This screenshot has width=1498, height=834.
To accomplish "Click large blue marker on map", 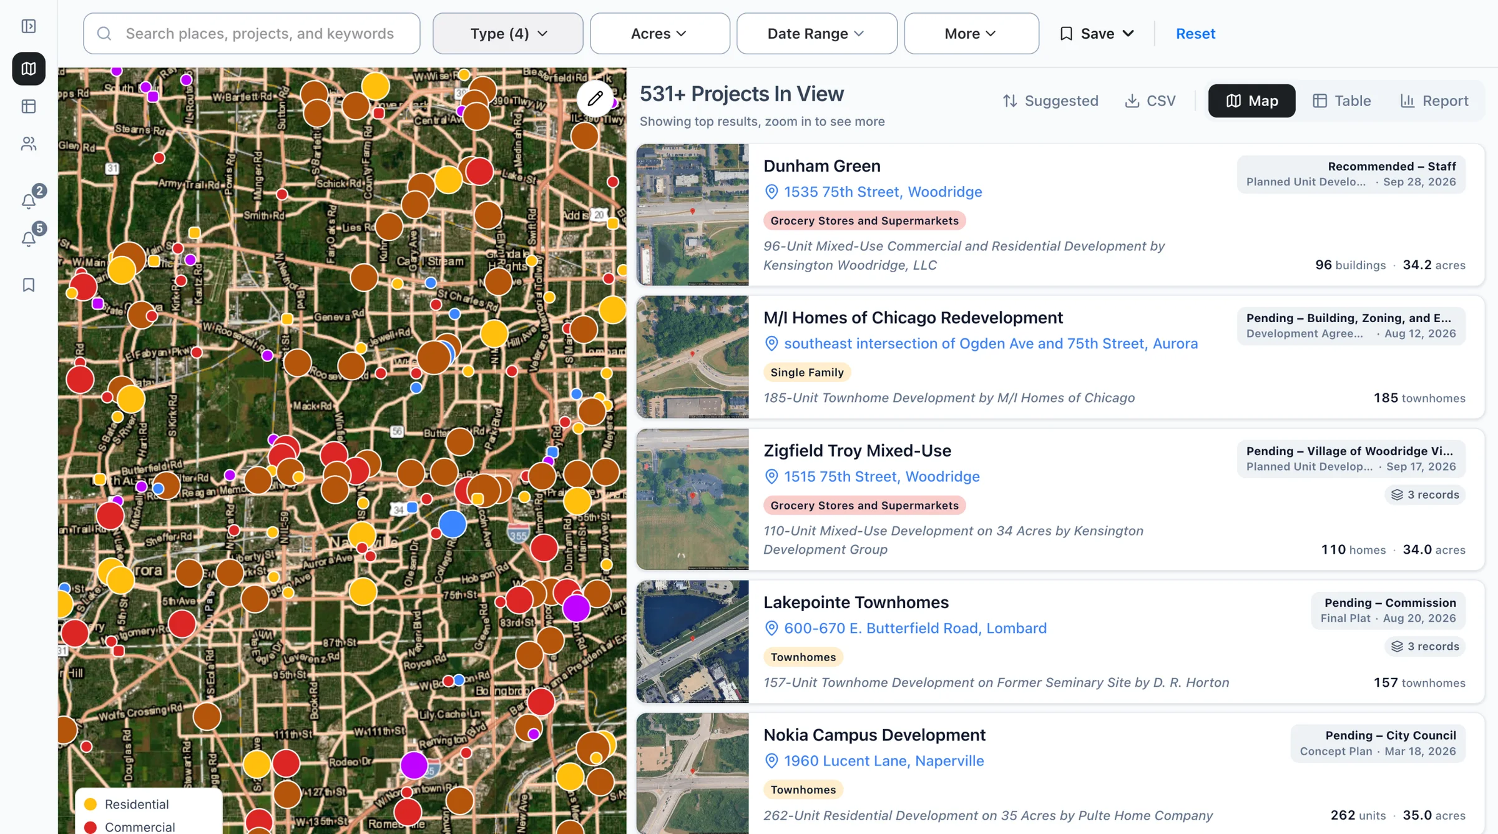I will coord(453,524).
